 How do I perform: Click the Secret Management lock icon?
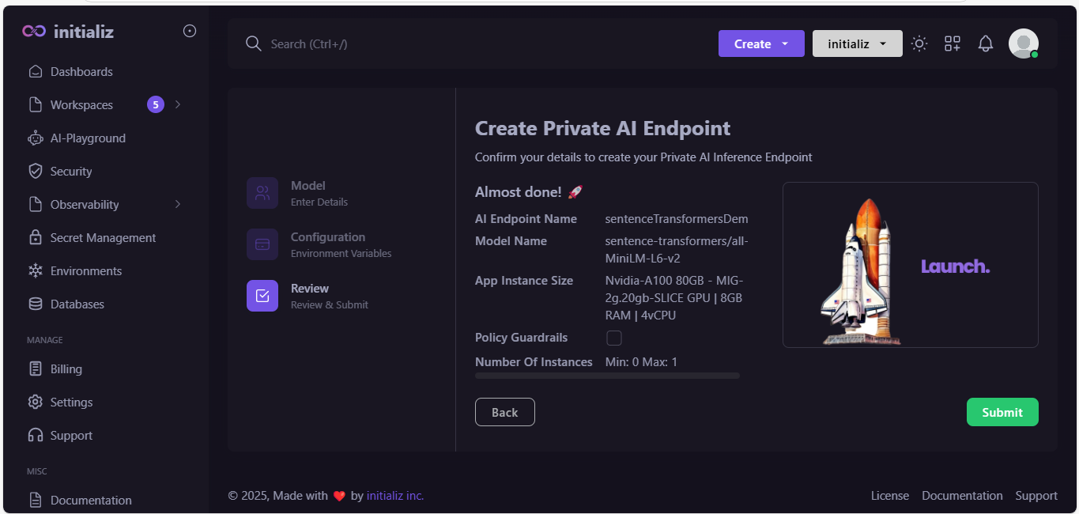point(36,238)
